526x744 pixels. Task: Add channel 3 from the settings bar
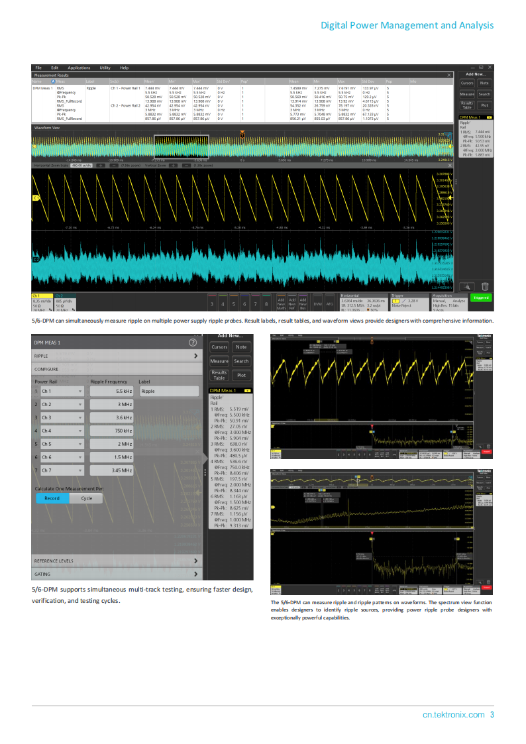point(212,303)
